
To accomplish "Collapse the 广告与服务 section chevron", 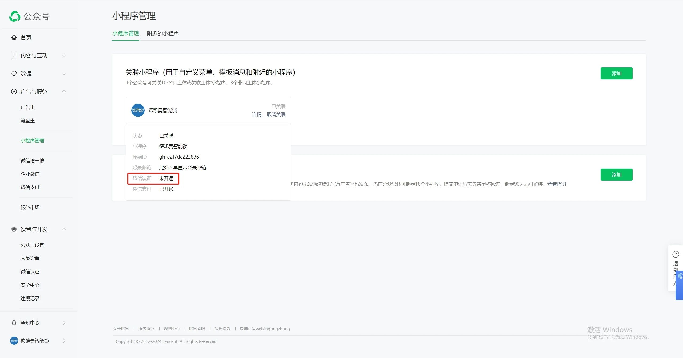I will pyautogui.click(x=64, y=91).
